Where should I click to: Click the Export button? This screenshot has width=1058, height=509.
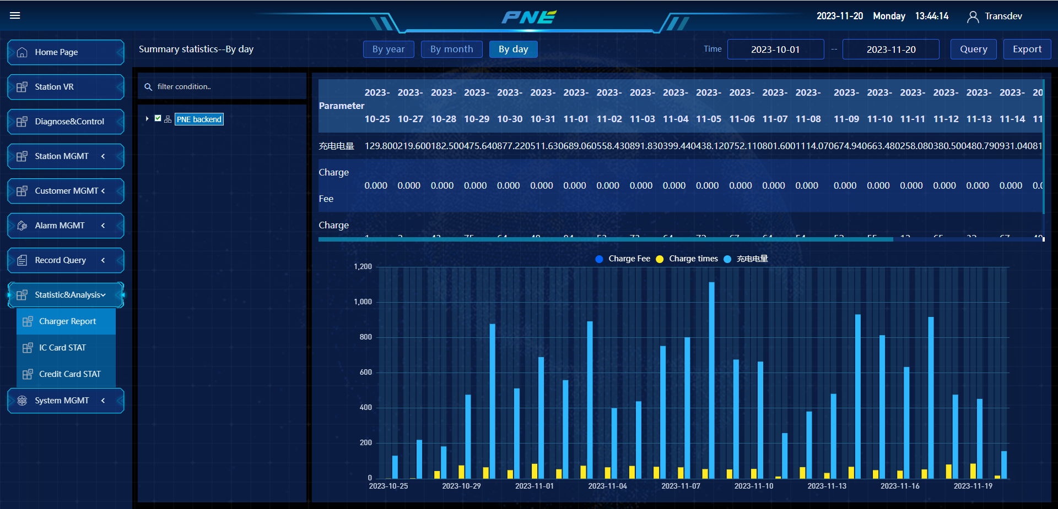(x=1027, y=49)
